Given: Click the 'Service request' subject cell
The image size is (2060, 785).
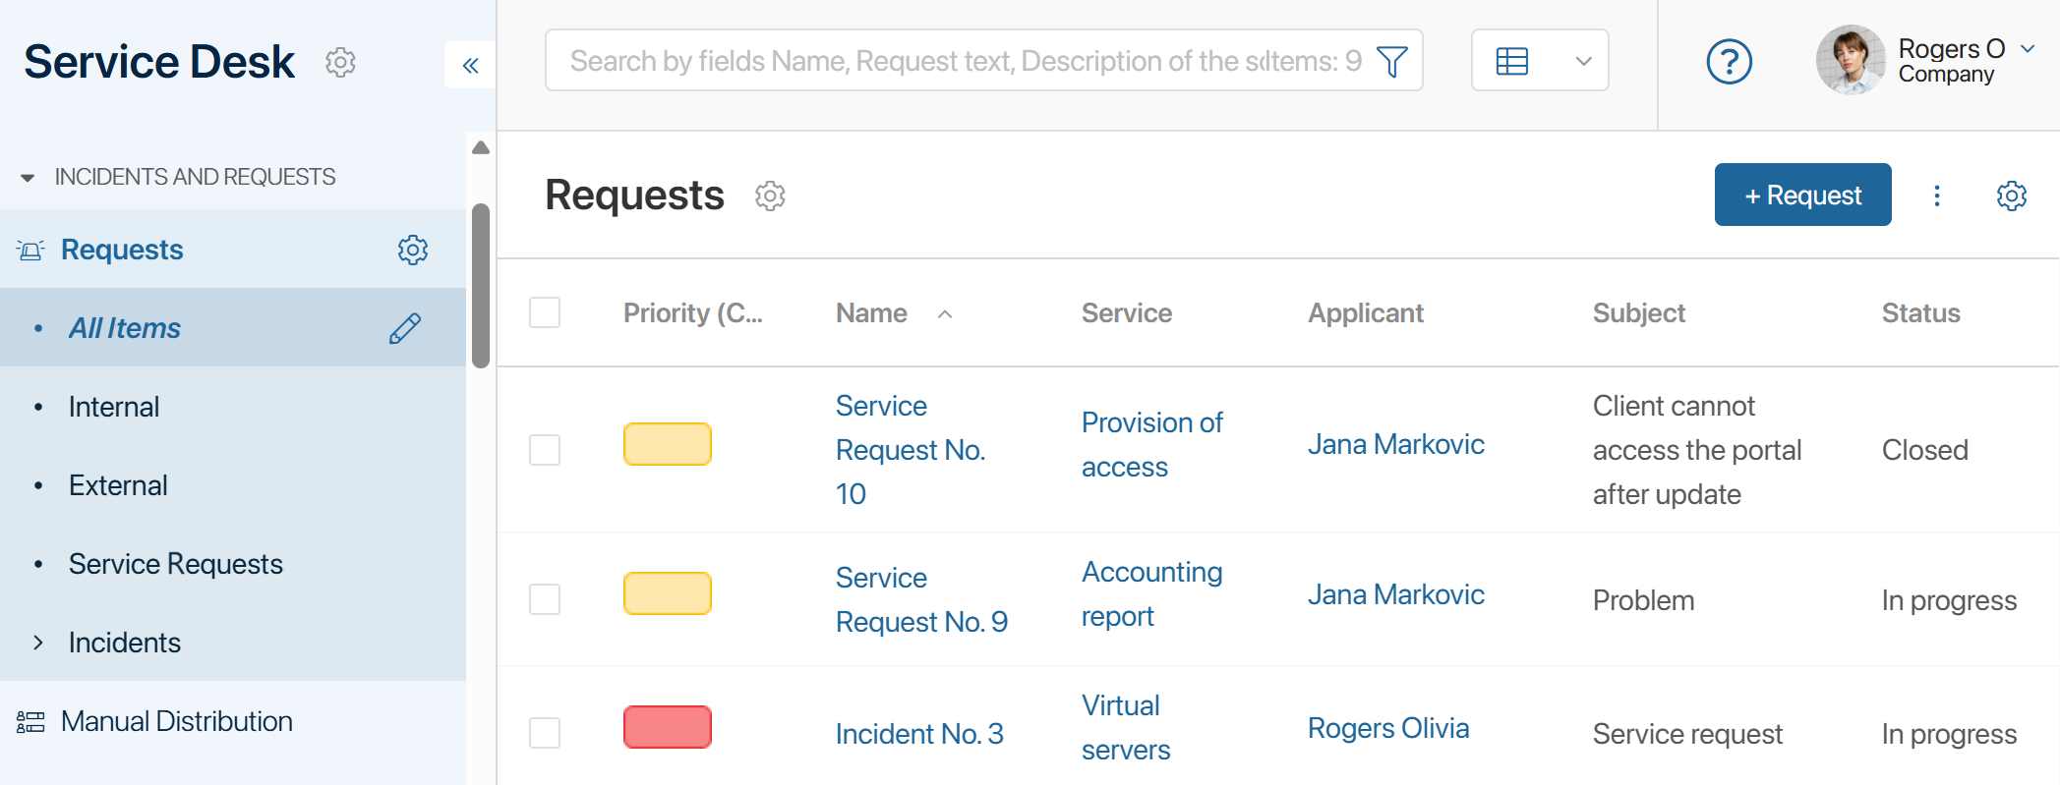Looking at the screenshot, I should (x=1687, y=734).
